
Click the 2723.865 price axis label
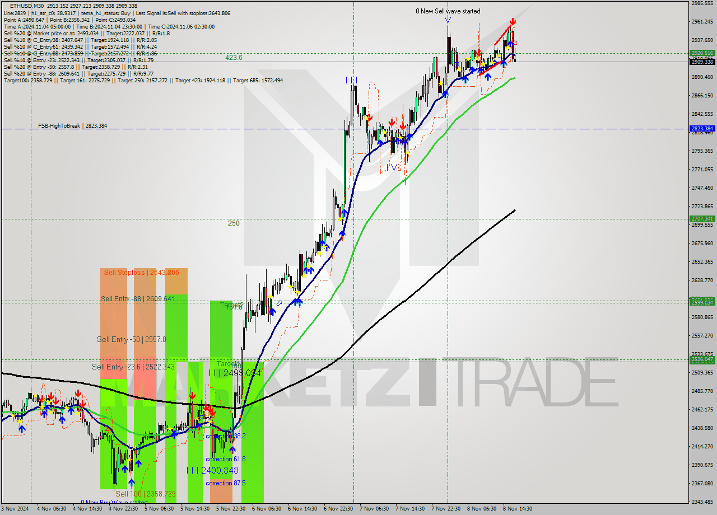[702, 207]
